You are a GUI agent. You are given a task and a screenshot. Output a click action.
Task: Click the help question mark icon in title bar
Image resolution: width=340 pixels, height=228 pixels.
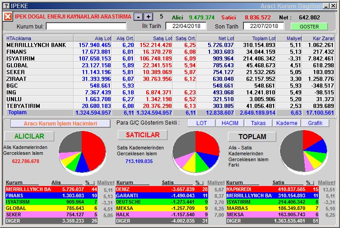7,5
